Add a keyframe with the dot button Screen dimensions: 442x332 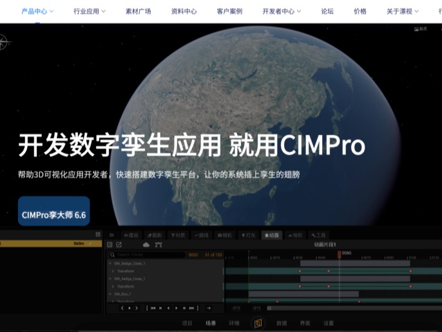(x=130, y=308)
